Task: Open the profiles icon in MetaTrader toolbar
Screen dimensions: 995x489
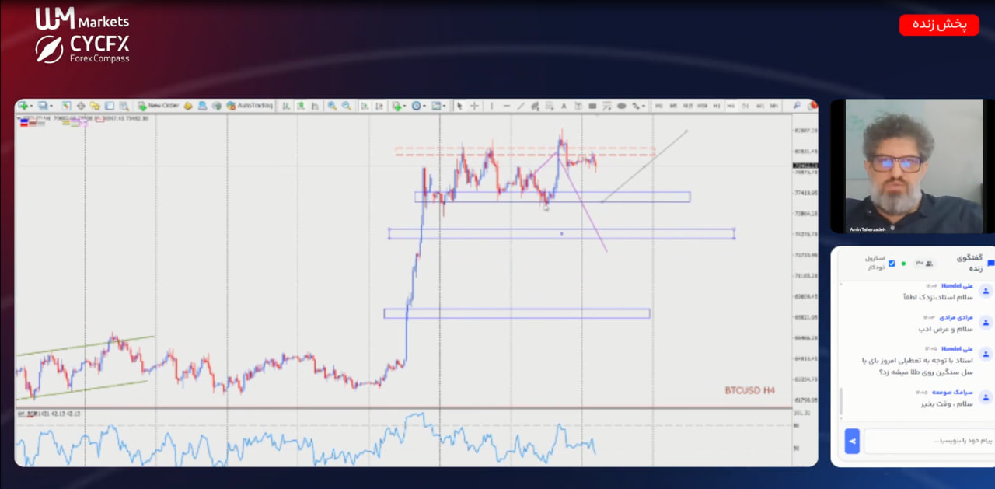Action: pos(42,106)
